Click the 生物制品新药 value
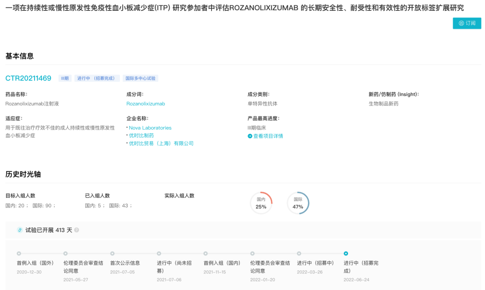 384,104
